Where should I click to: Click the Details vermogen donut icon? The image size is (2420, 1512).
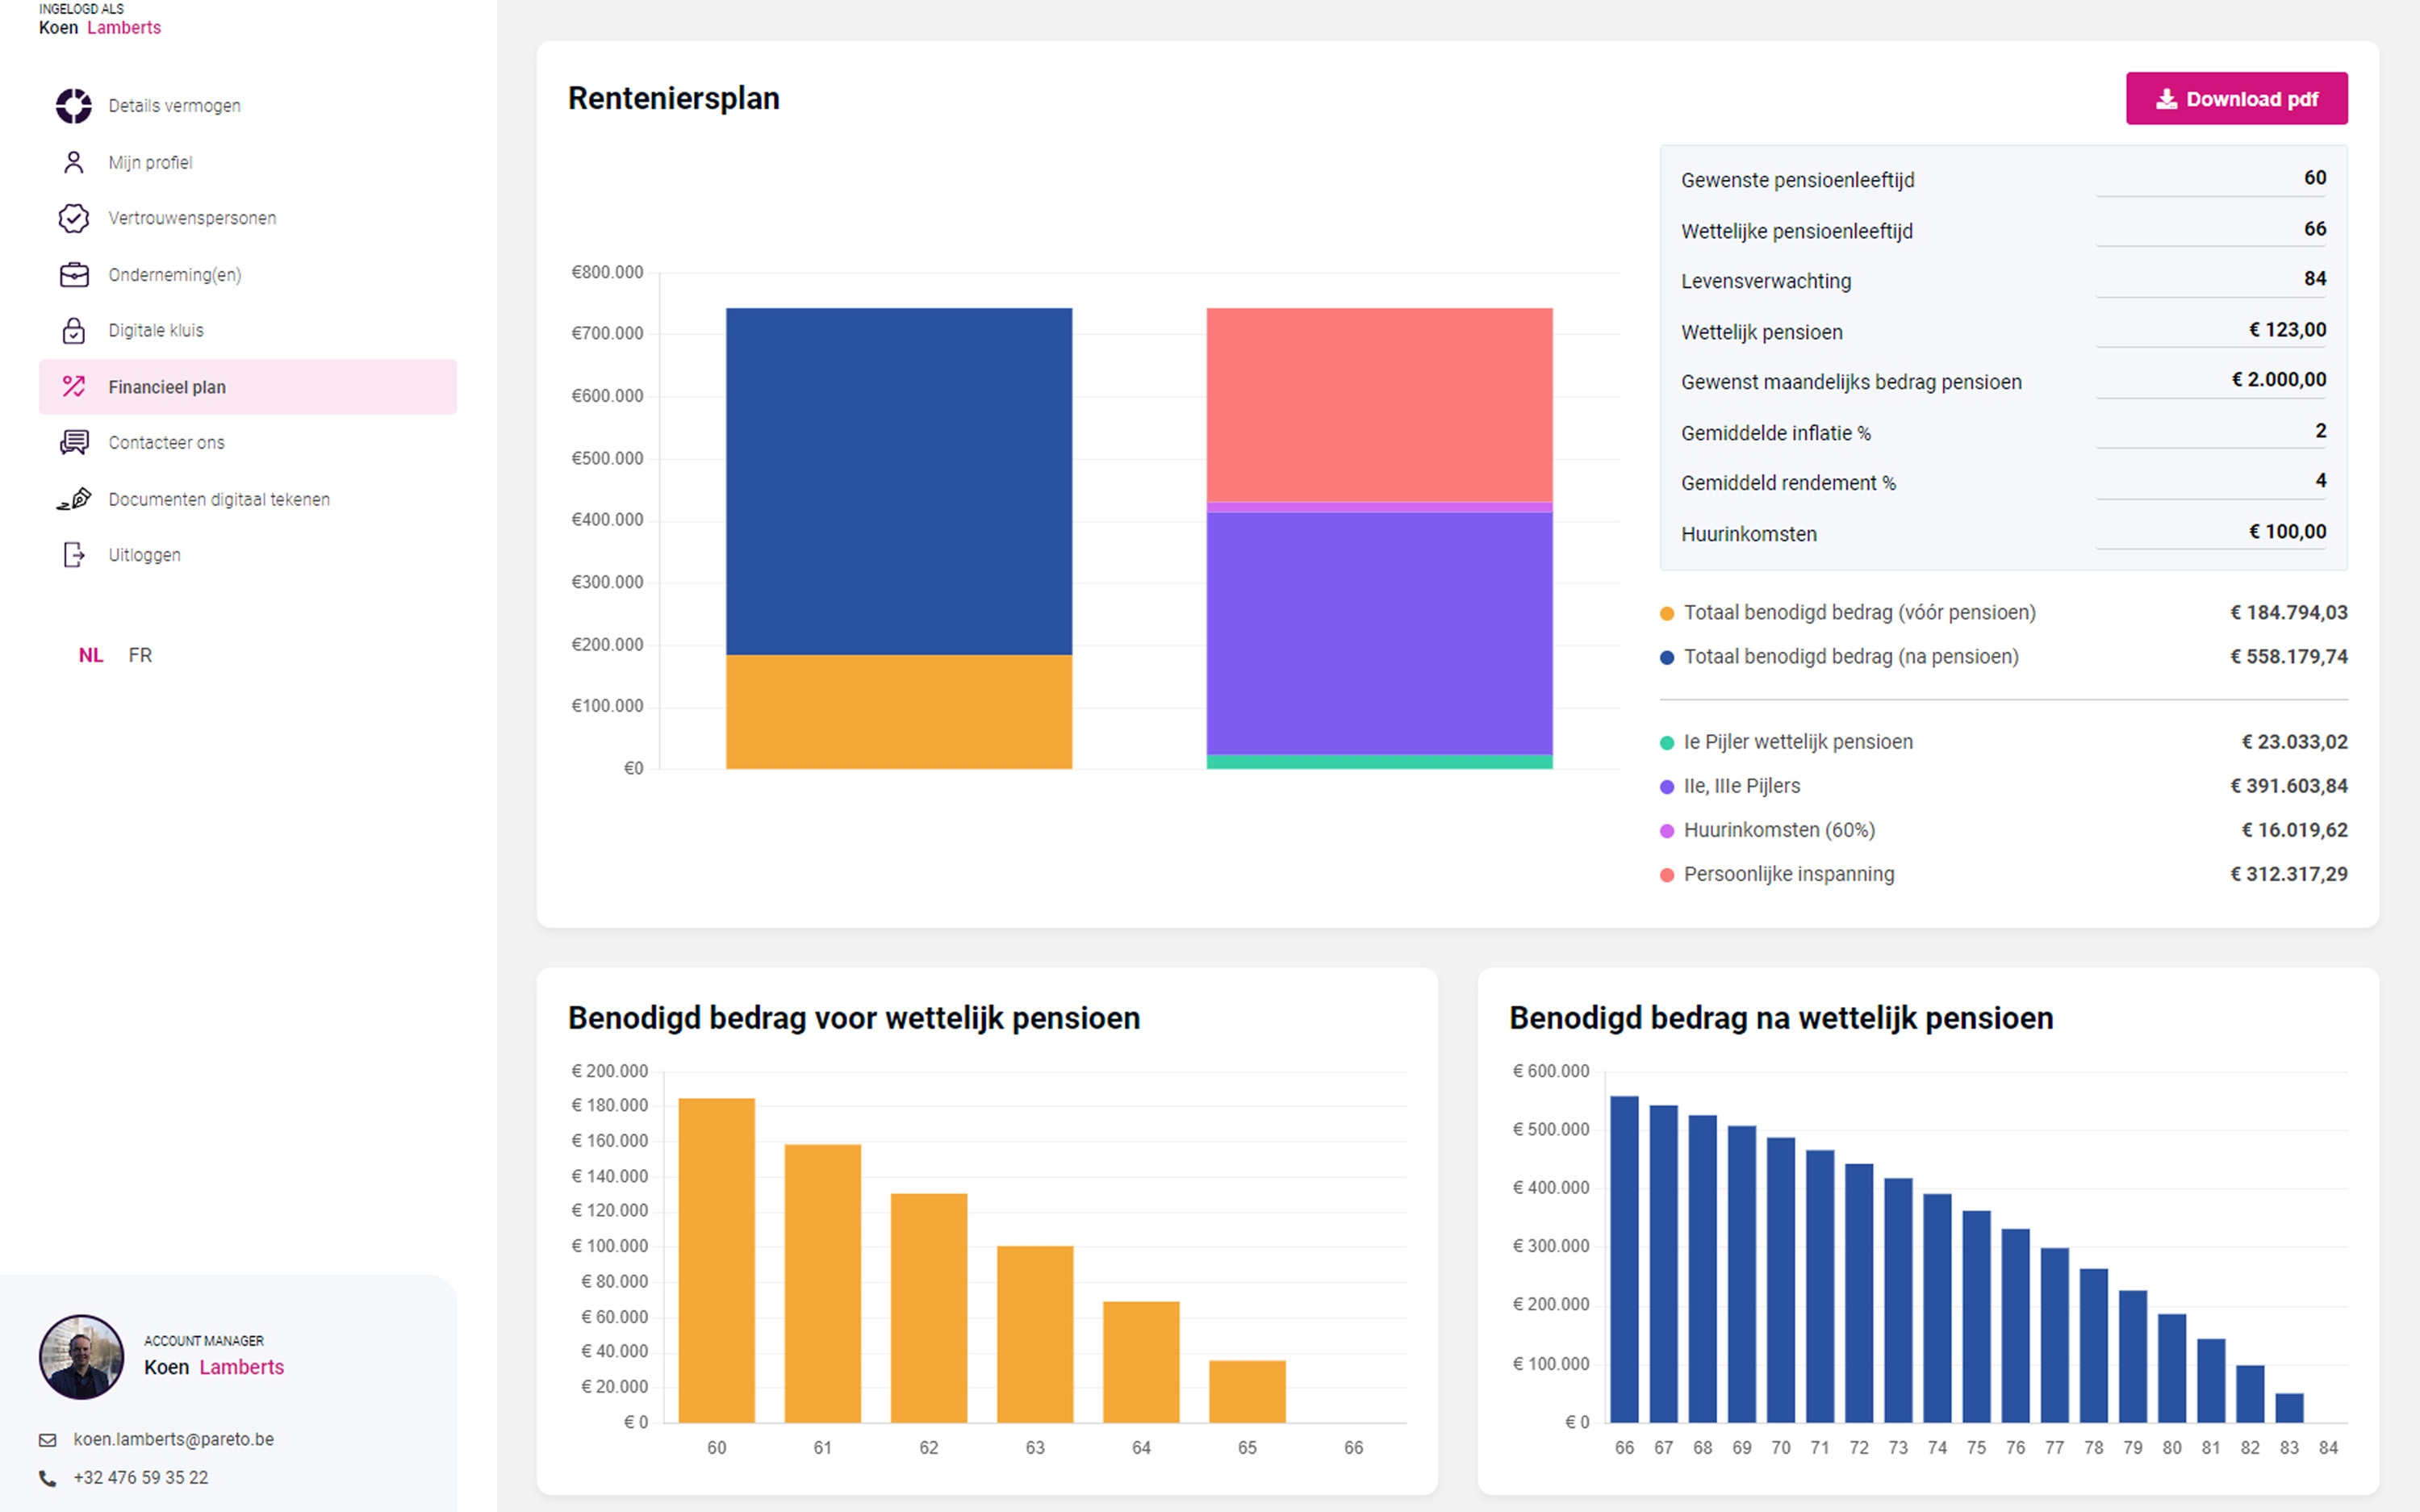pyautogui.click(x=73, y=105)
